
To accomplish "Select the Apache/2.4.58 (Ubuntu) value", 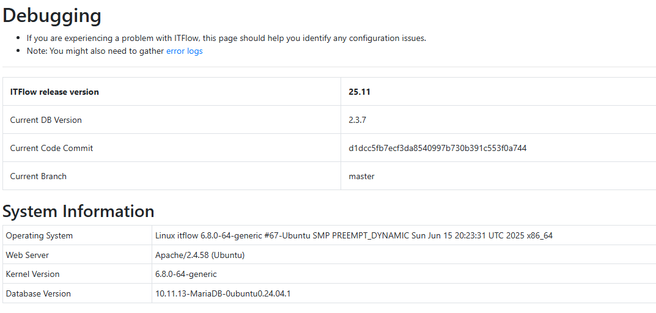I will click(x=199, y=255).
